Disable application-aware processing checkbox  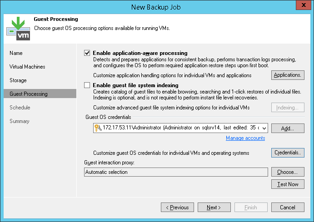click(x=88, y=53)
